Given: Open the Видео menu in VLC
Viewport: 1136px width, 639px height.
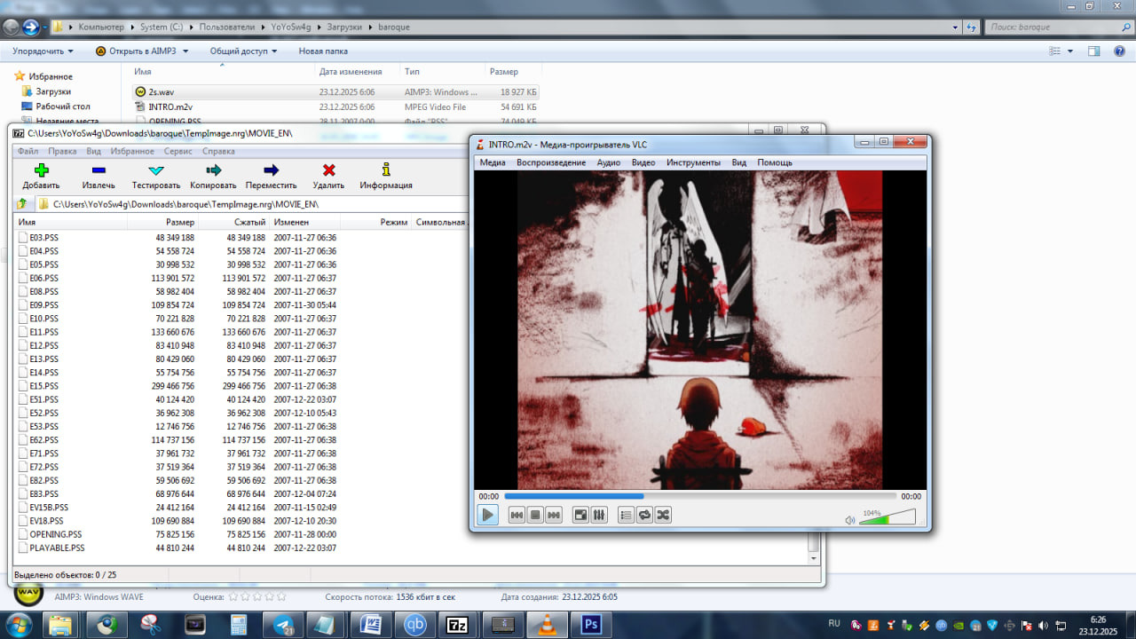Looking at the screenshot, I should coord(643,162).
